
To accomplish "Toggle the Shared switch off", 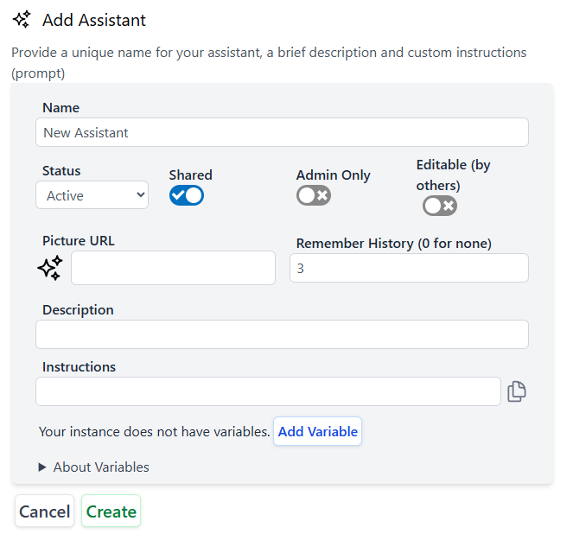I will 187,195.
